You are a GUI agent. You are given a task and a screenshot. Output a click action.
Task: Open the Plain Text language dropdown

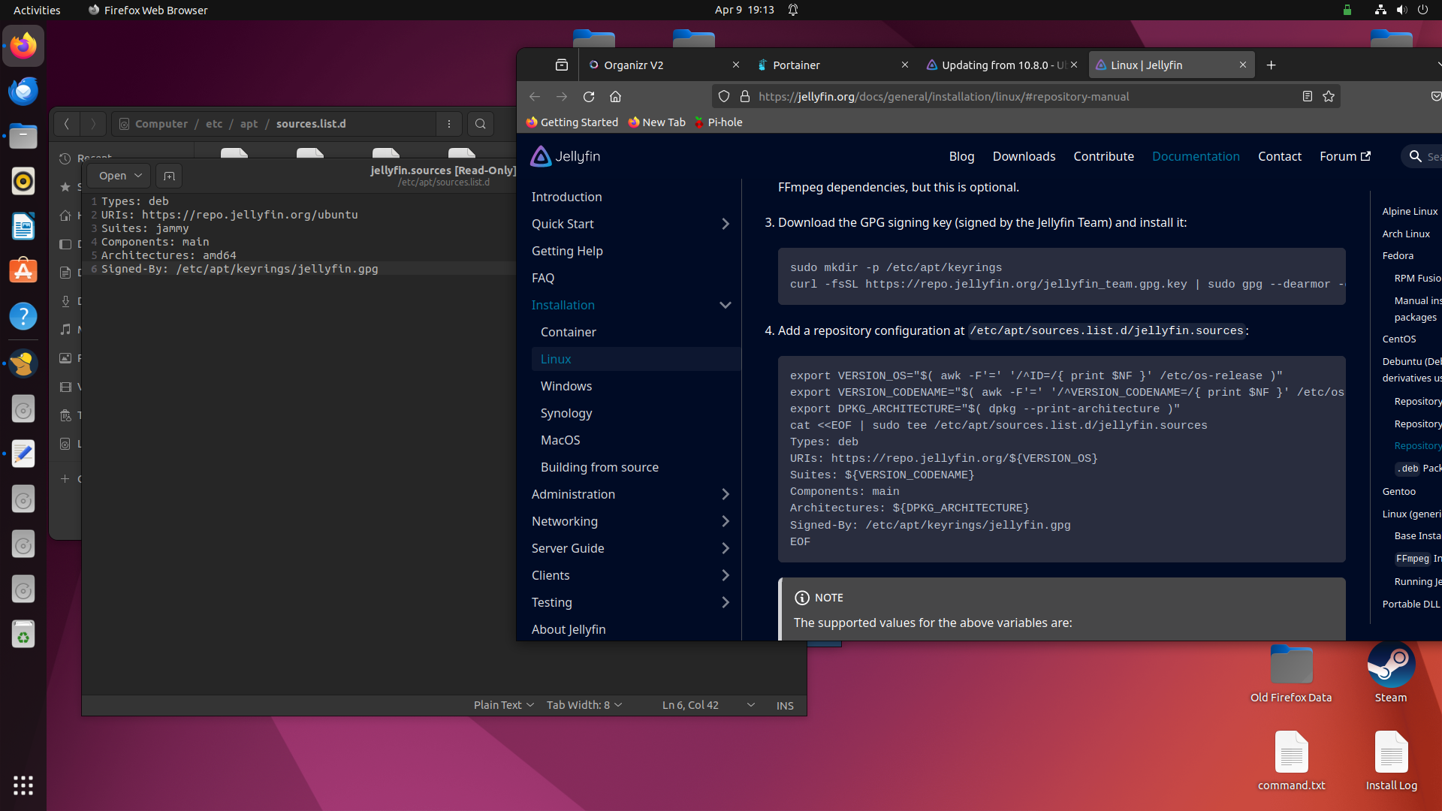click(x=503, y=705)
